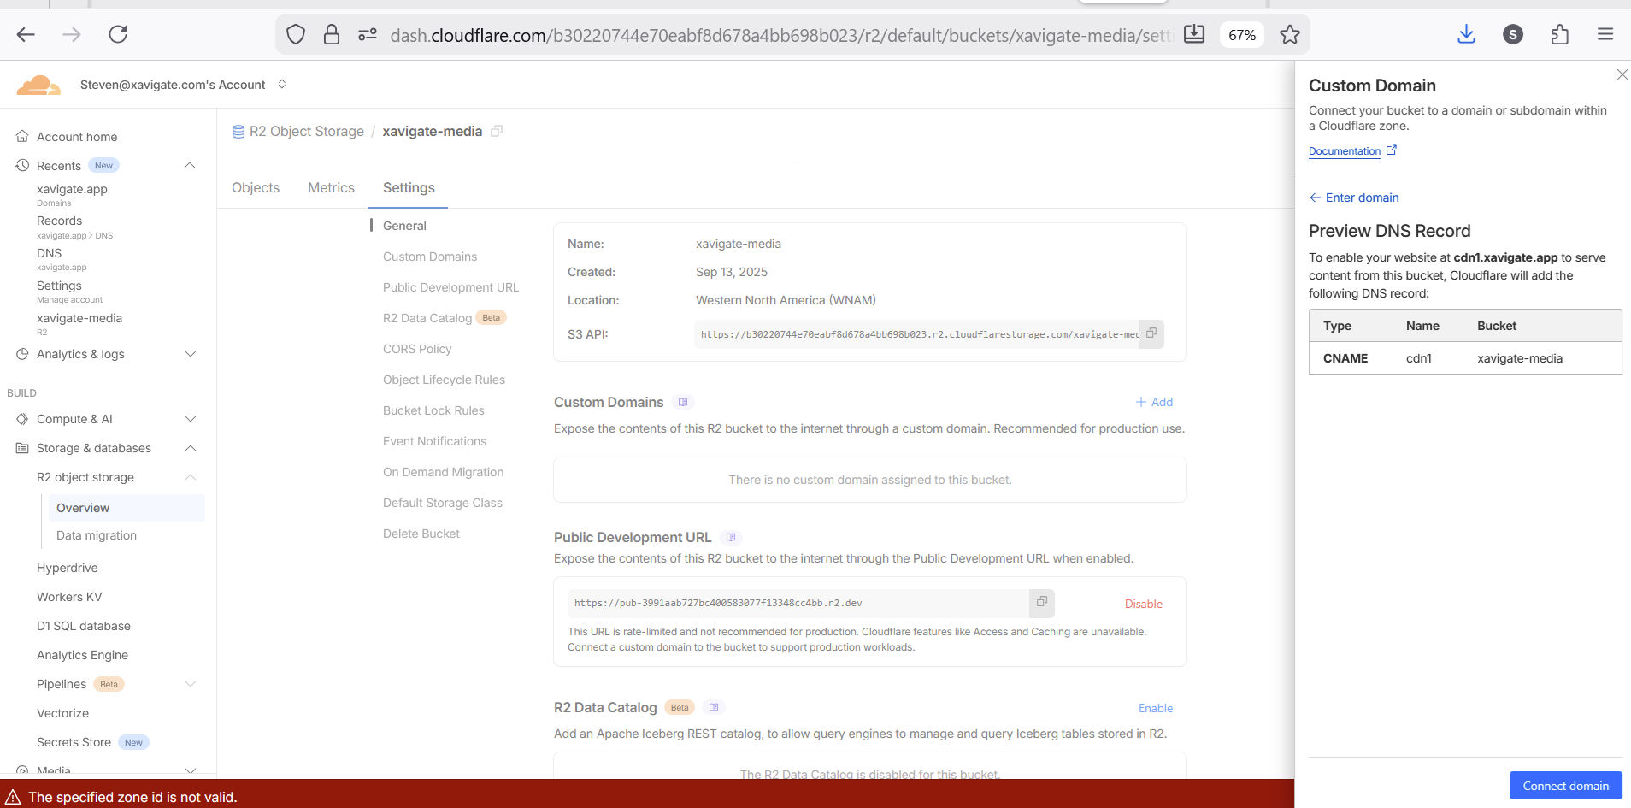This screenshot has height=808, width=1631.
Task: Copy the S3 API URL
Action: coord(1151,333)
